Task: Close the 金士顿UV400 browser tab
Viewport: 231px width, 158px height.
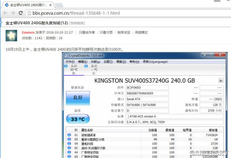Action: tap(50, 5)
